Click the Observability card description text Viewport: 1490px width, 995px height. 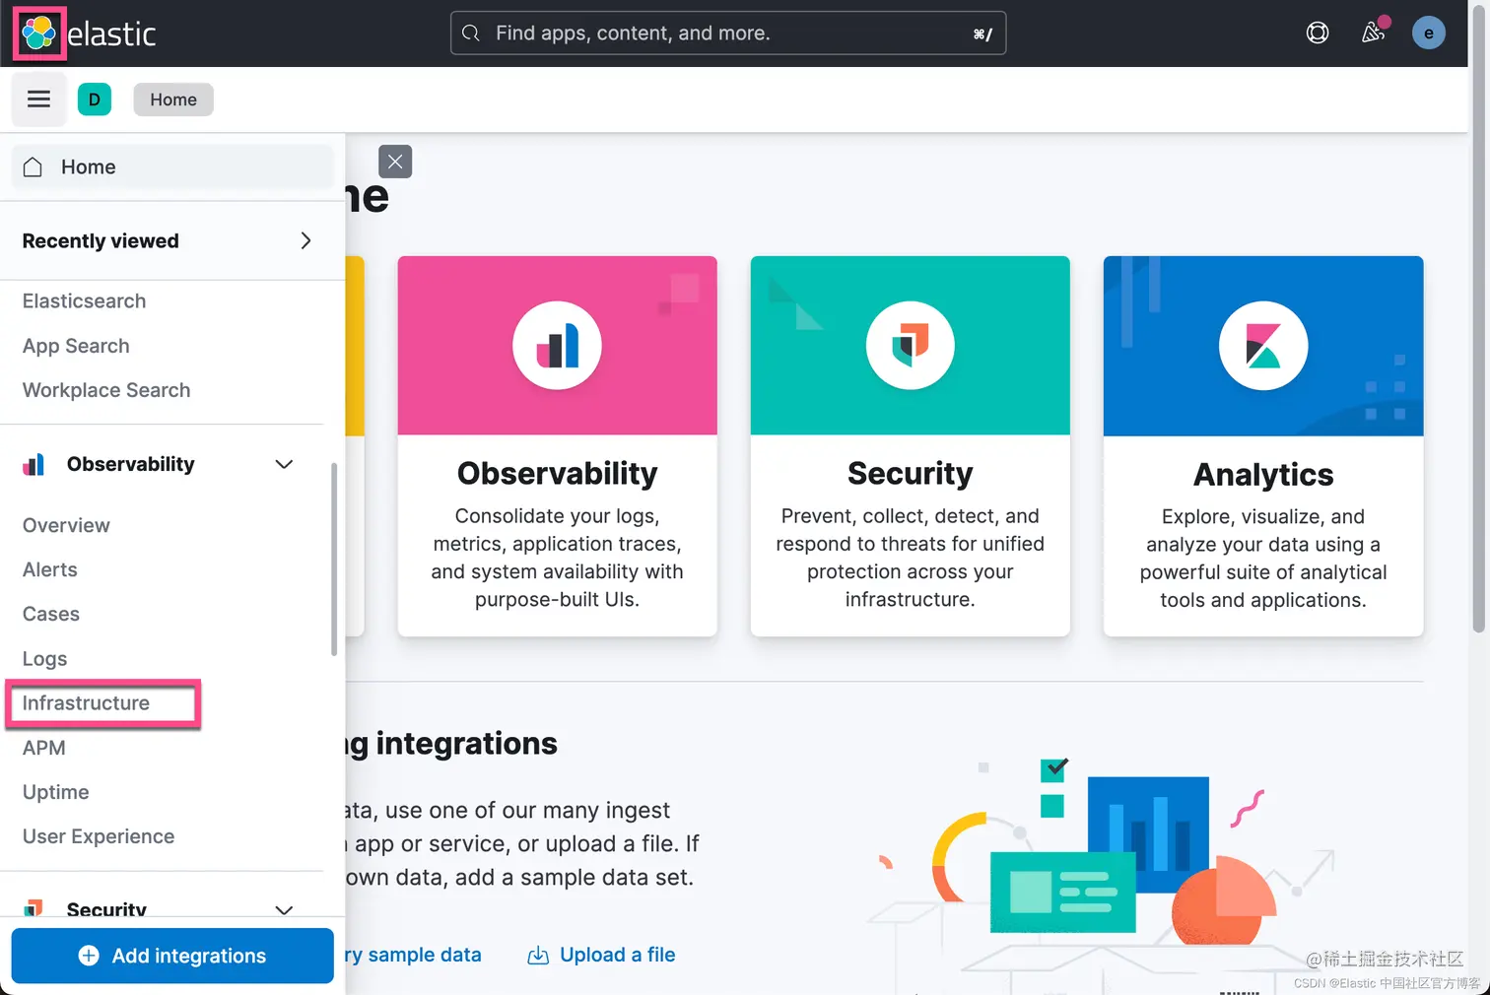[557, 558]
